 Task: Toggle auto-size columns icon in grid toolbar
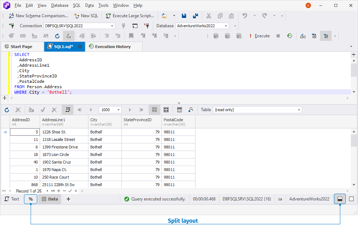(x=68, y=110)
